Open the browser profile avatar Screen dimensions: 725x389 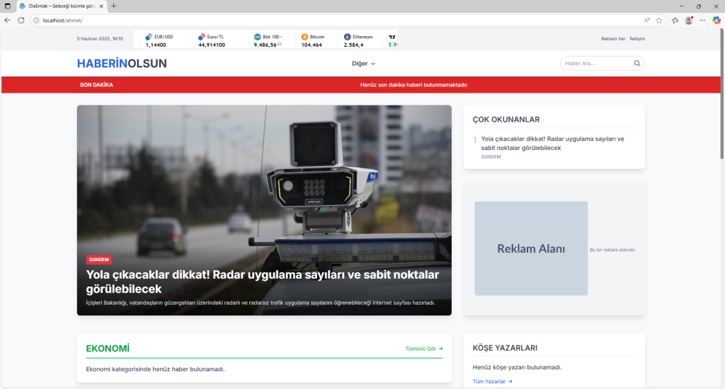688,21
